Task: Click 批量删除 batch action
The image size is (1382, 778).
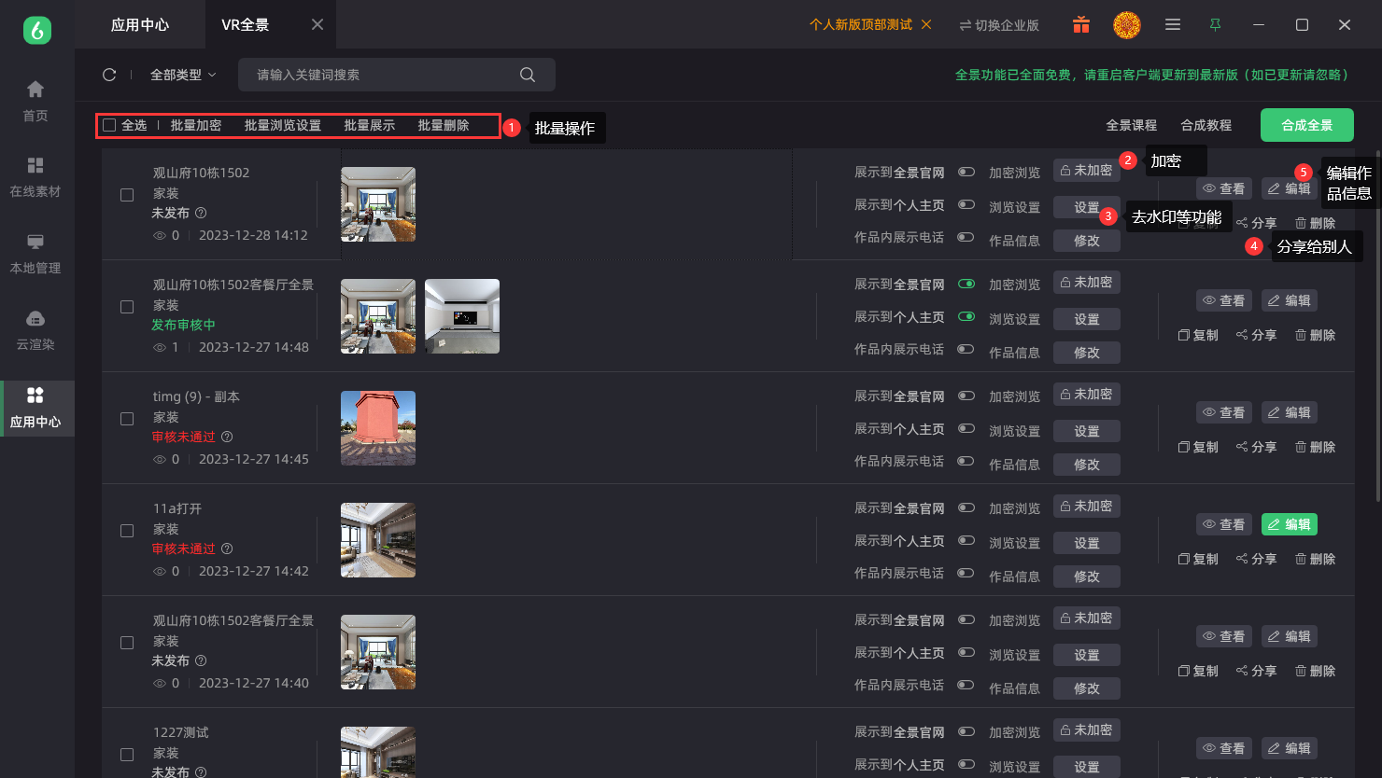Action: [x=444, y=125]
